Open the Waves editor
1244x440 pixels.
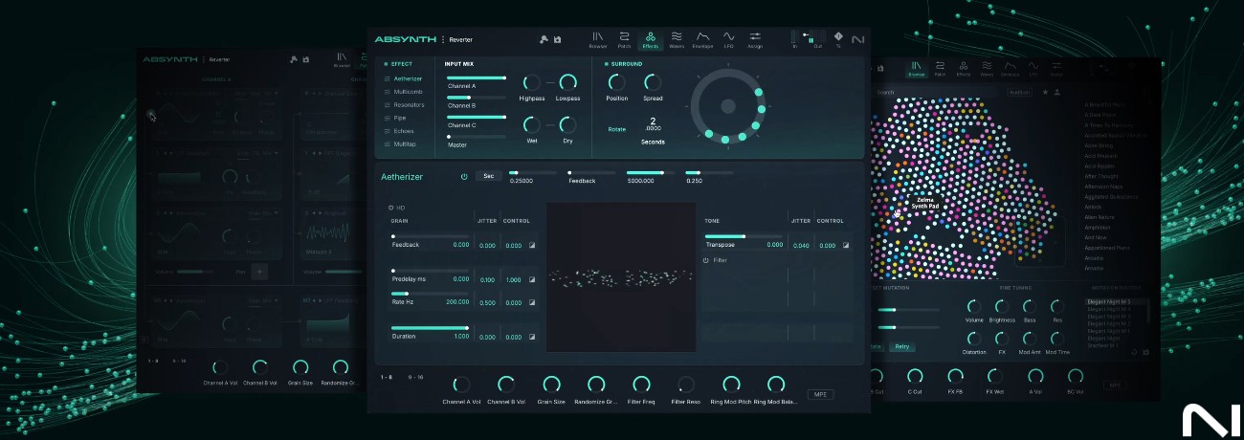pyautogui.click(x=677, y=38)
